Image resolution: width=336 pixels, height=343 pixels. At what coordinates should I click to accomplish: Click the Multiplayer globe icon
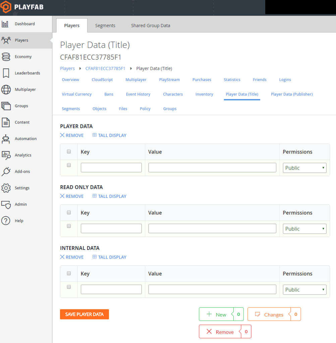click(x=6, y=89)
